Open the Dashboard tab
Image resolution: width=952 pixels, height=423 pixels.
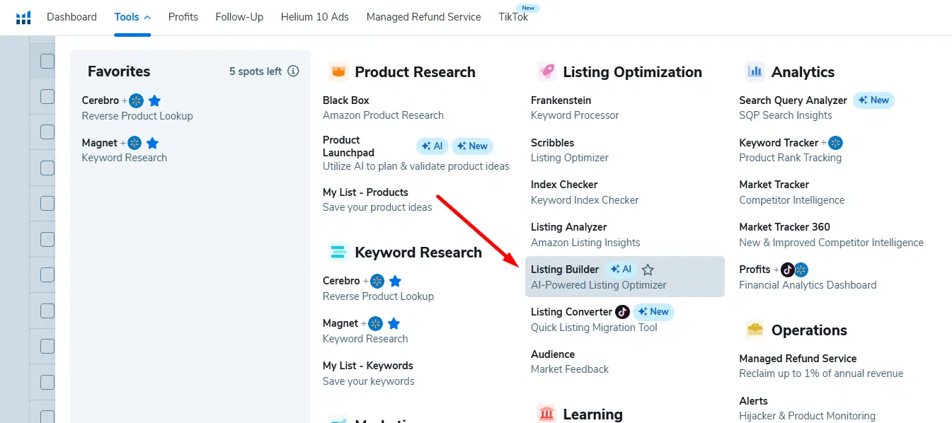(x=71, y=17)
